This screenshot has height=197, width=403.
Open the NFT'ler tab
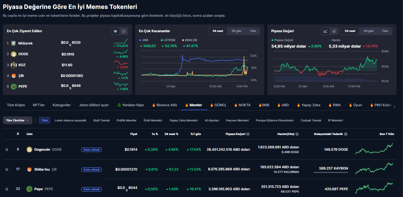click(x=39, y=105)
